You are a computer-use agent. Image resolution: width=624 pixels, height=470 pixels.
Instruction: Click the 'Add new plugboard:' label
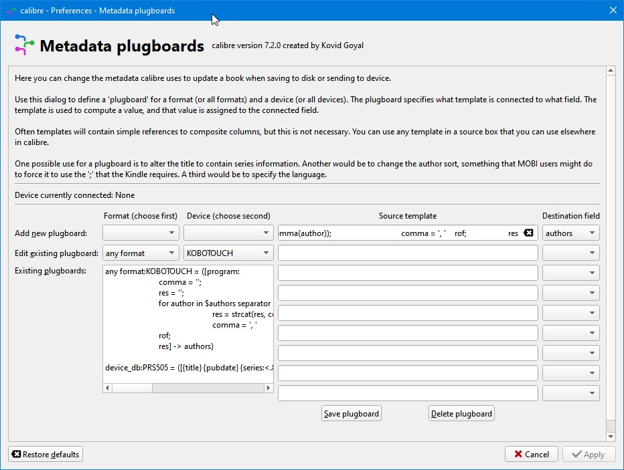coord(51,233)
